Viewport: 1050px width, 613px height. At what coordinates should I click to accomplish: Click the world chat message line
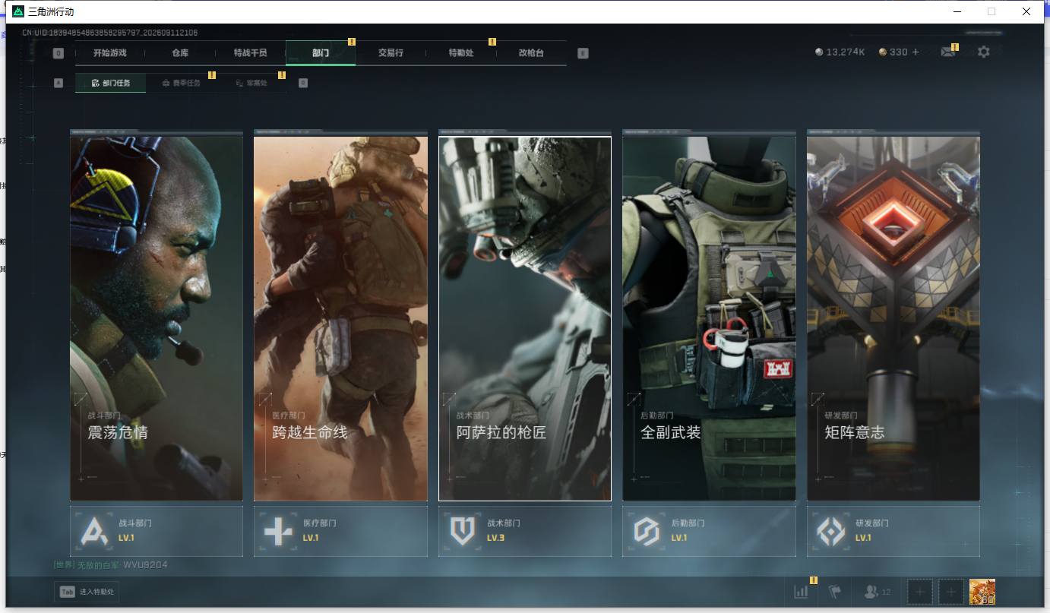pos(111,565)
